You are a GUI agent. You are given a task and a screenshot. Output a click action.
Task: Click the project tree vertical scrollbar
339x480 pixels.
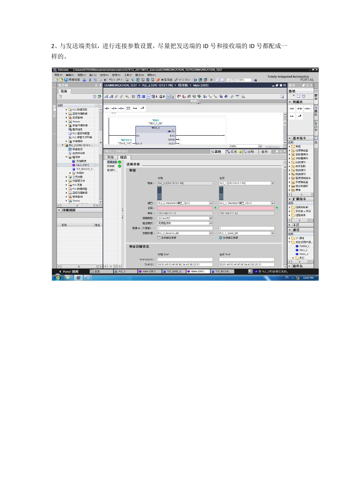point(101,155)
